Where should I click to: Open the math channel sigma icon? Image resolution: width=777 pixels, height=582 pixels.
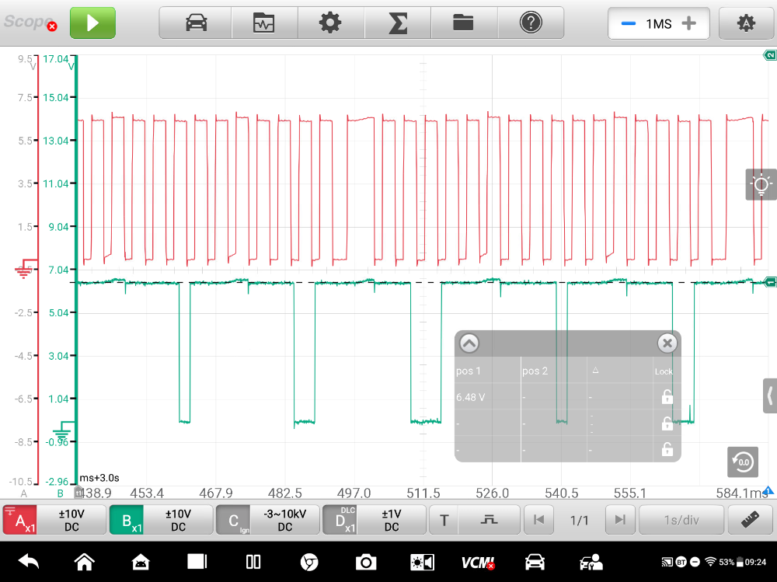tap(398, 23)
